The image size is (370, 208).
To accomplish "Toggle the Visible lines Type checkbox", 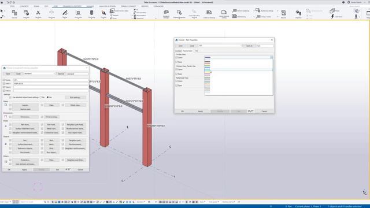I will (176, 62).
